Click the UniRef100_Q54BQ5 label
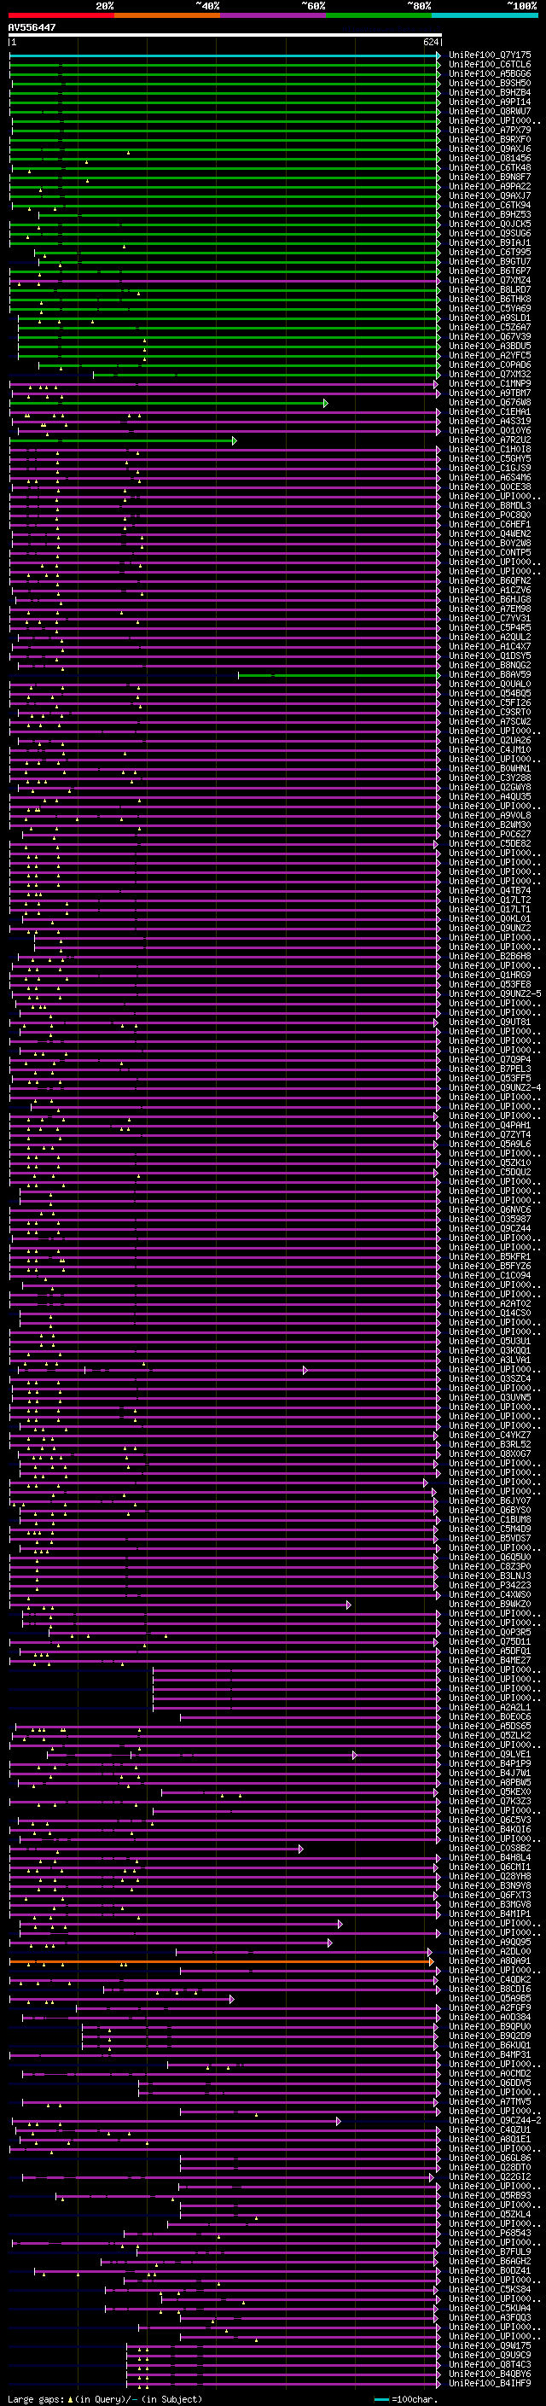The image size is (546, 2406). coord(490,694)
